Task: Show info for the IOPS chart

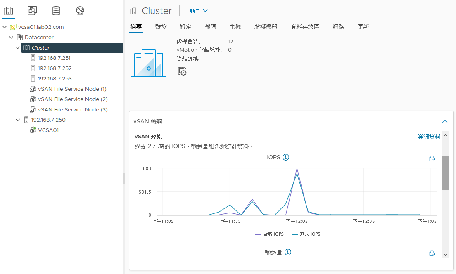Action: [x=286, y=157]
